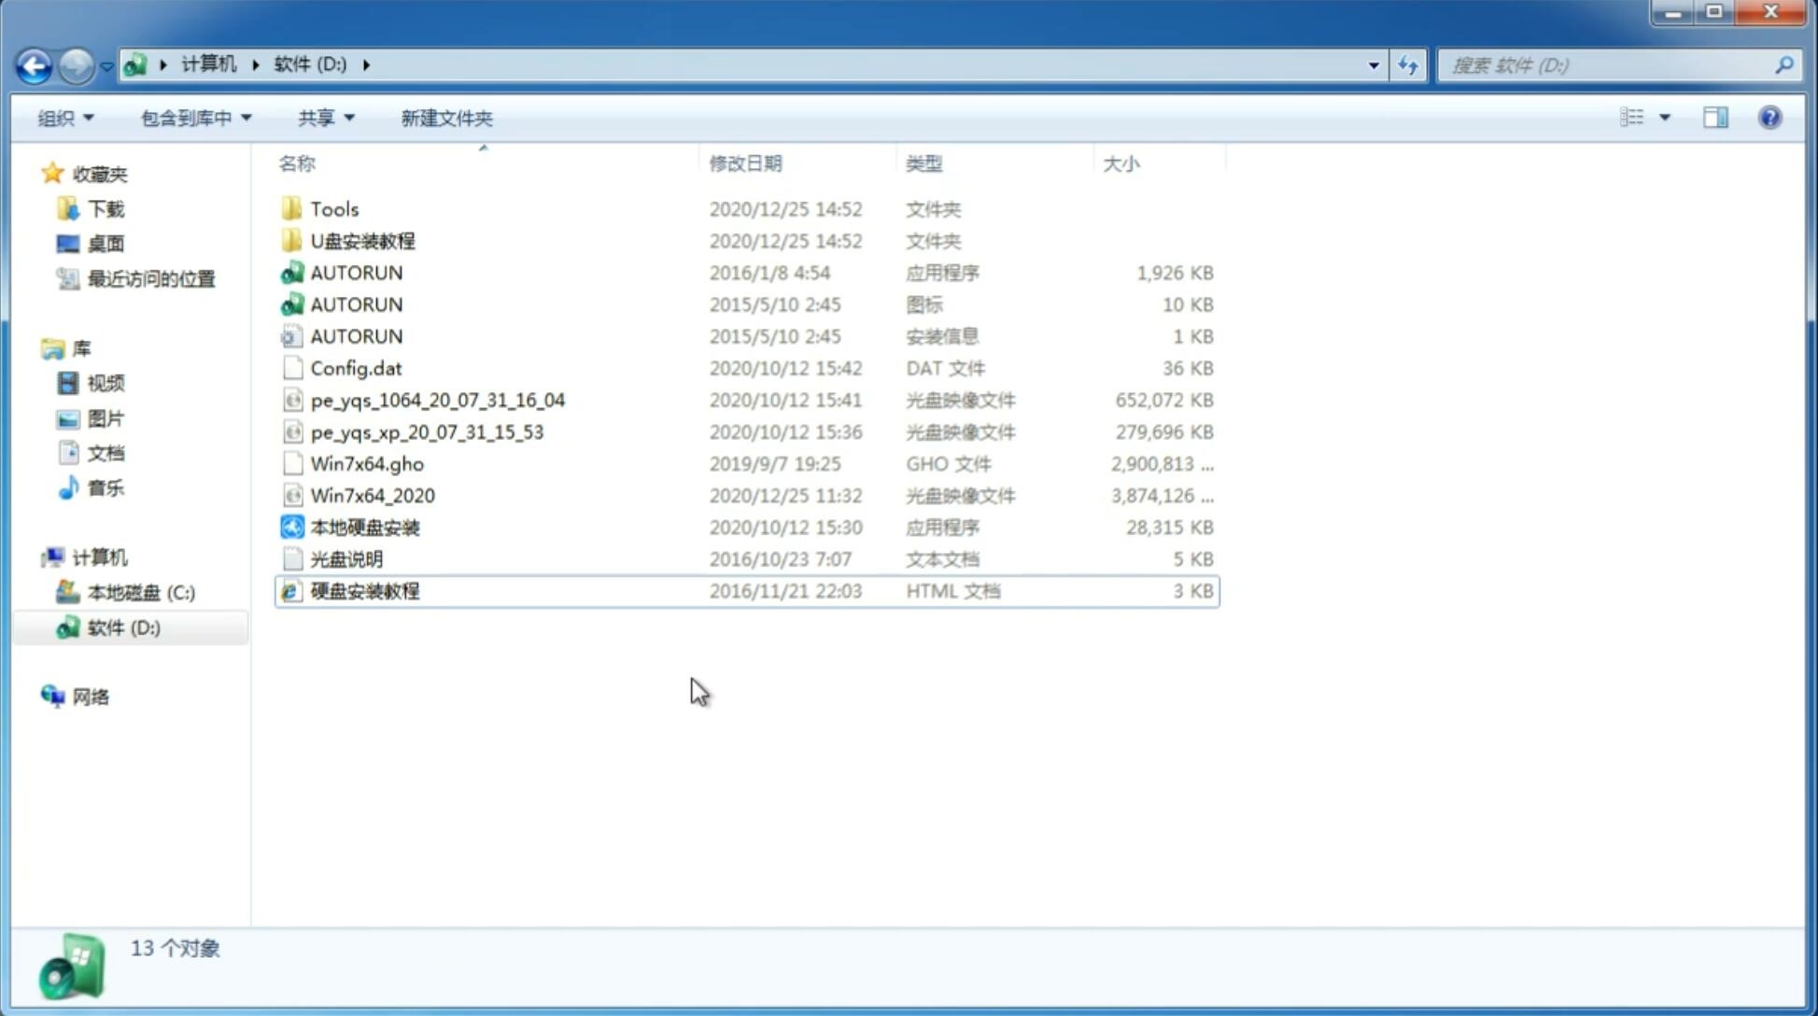
Task: Launch 本地硬盘安装 application
Action: coord(363,527)
